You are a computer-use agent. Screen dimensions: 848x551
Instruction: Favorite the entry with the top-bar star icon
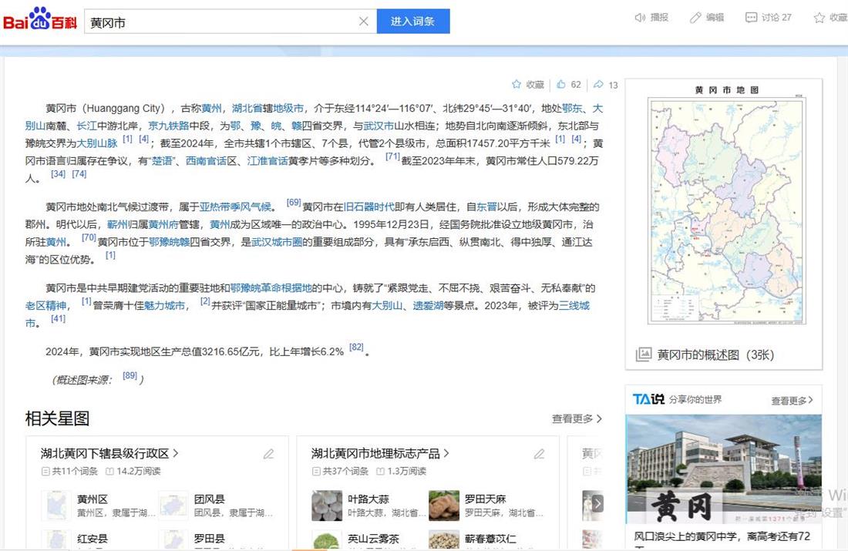[x=819, y=18]
